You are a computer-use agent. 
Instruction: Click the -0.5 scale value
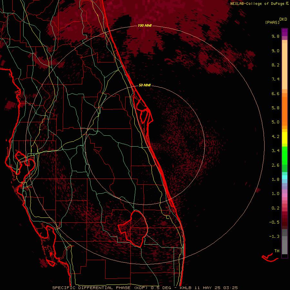coord(274,222)
